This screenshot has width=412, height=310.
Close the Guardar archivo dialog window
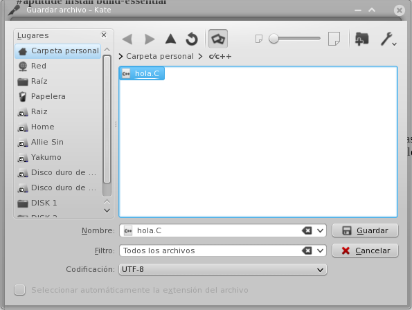(400, 10)
